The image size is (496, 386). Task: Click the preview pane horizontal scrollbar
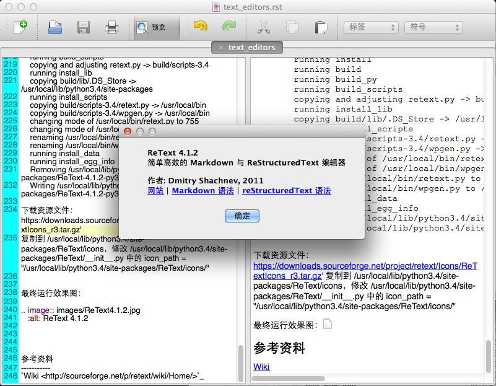(288, 379)
